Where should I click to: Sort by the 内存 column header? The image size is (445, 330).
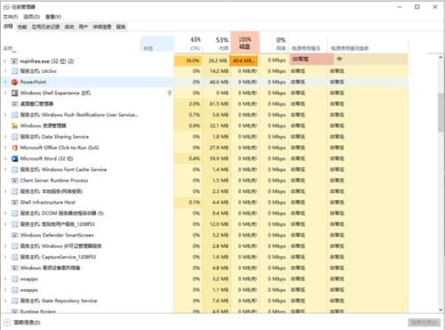coord(216,44)
